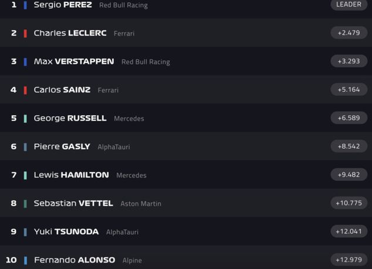Click Carlos Sainz's +5.164 gap badge
The width and height of the screenshot is (372, 269).
[349, 89]
